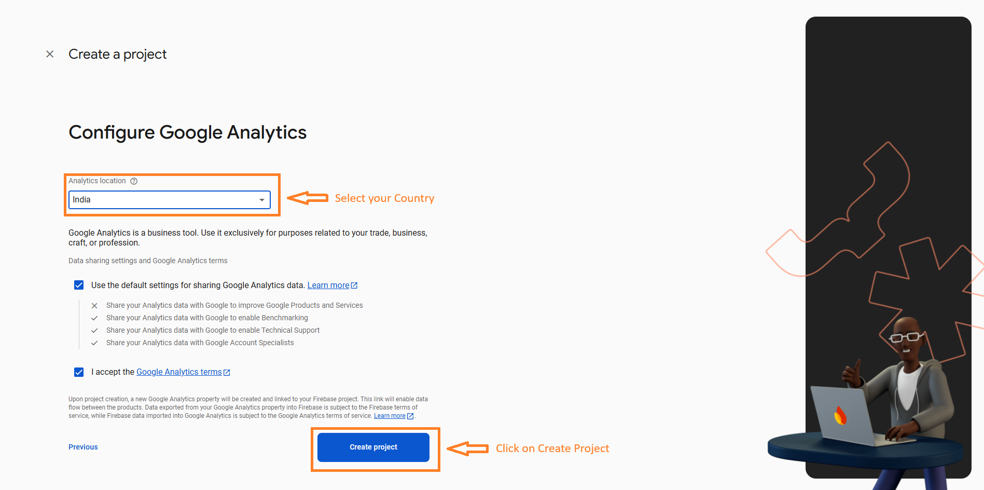Click the Analytics location help icon
Viewport: 984px width, 490px height.
pos(134,181)
